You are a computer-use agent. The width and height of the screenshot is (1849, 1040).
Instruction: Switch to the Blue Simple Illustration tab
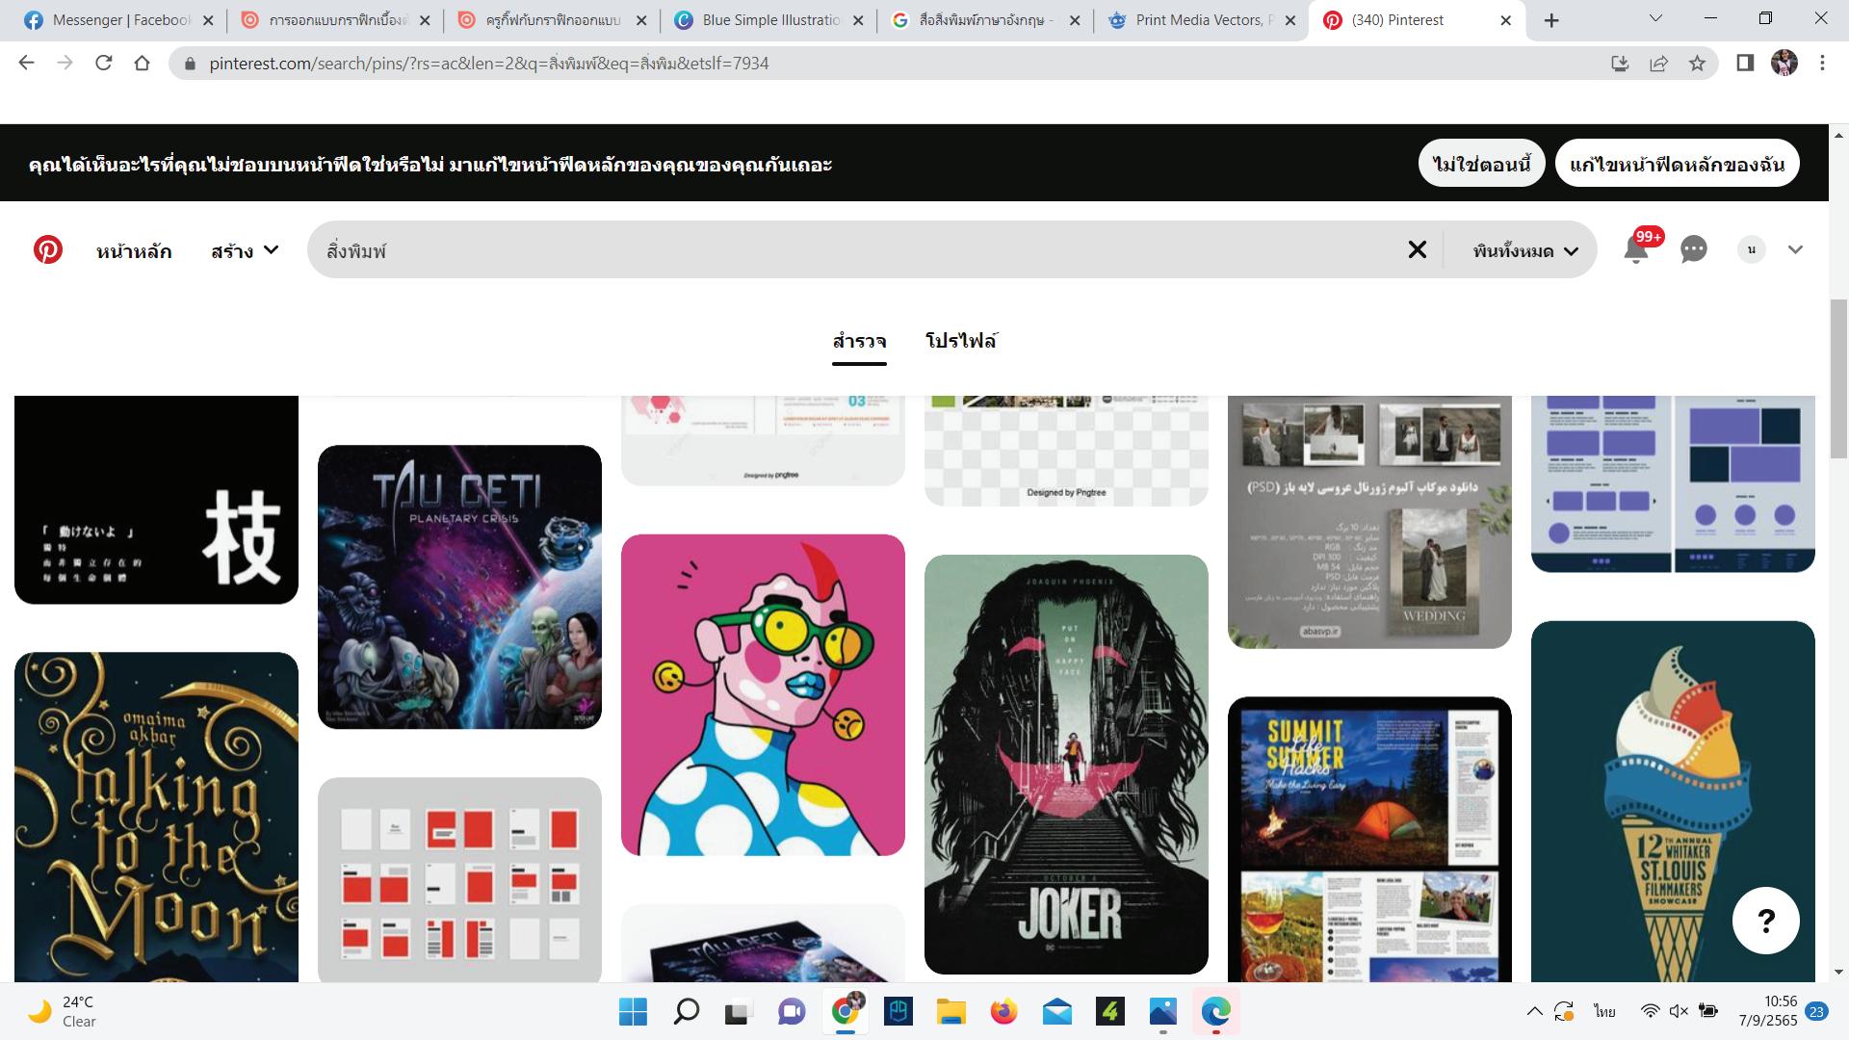pyautogui.click(x=770, y=20)
